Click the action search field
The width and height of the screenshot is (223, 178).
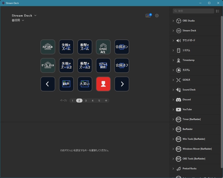coord(193,11)
